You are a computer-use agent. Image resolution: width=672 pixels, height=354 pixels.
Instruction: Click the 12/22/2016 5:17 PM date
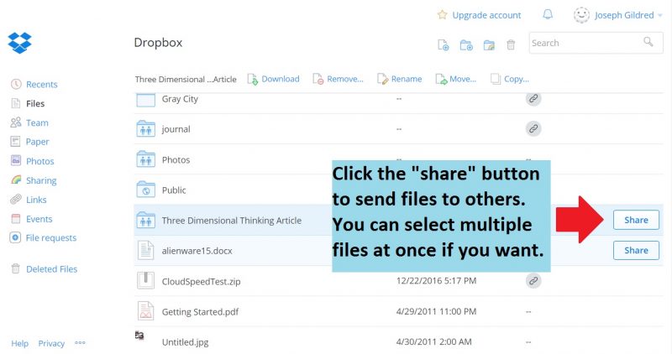tap(436, 281)
